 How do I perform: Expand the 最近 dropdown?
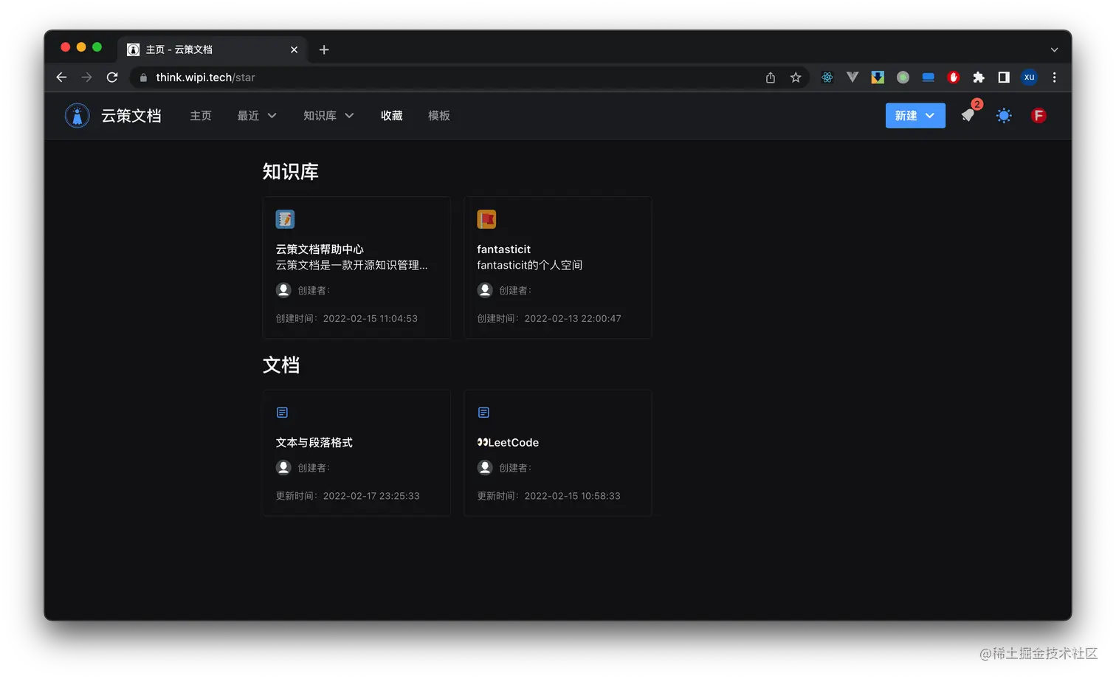click(x=256, y=115)
